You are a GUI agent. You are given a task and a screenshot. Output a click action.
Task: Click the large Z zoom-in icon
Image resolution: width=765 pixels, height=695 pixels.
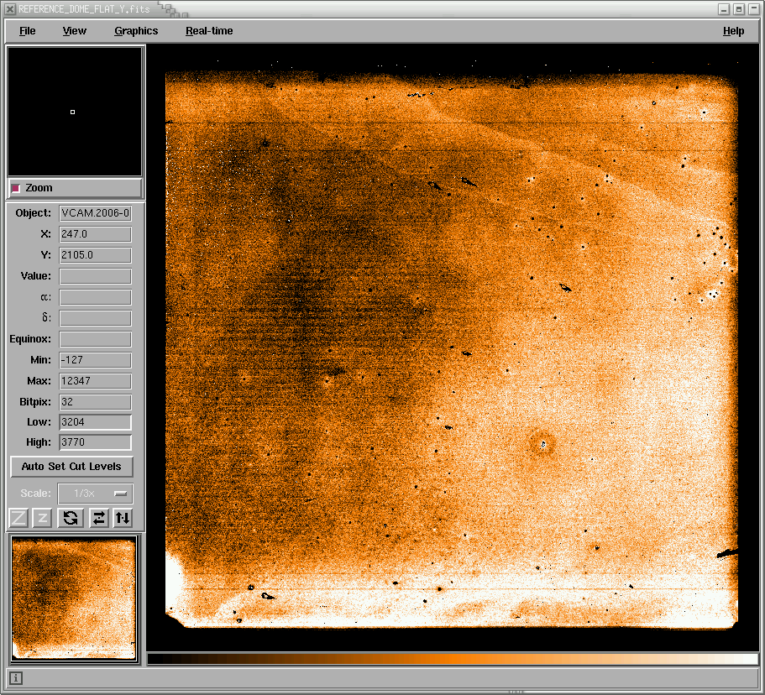[x=18, y=518]
